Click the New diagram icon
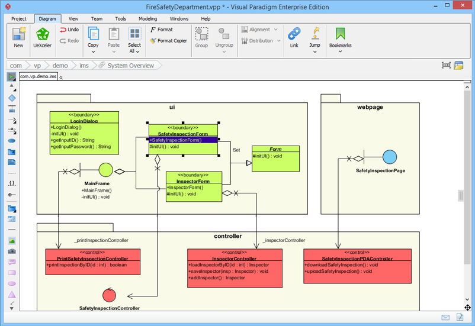Screen dimensions: 475x326 [x=18, y=35]
